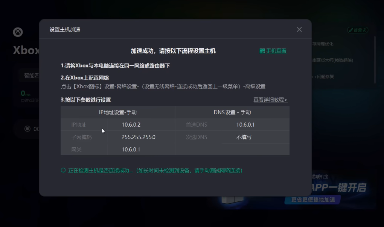Select preferred DNS value 10.6.0.1

click(245, 125)
